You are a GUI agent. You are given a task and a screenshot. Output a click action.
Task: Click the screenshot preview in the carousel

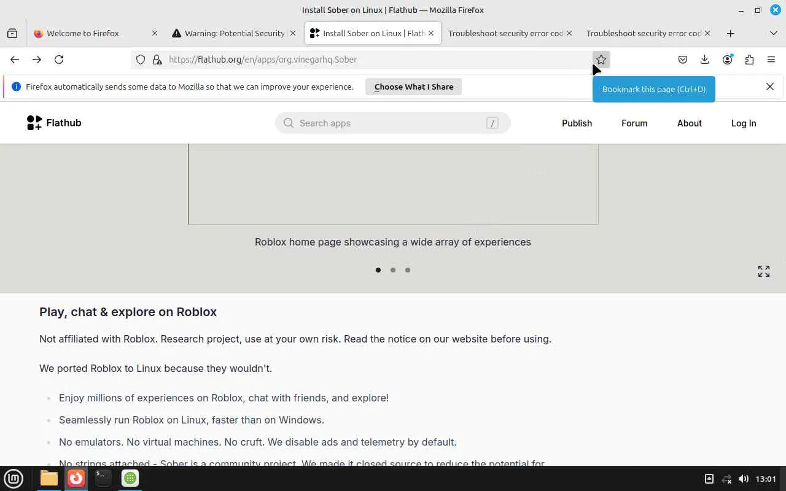[393, 184]
